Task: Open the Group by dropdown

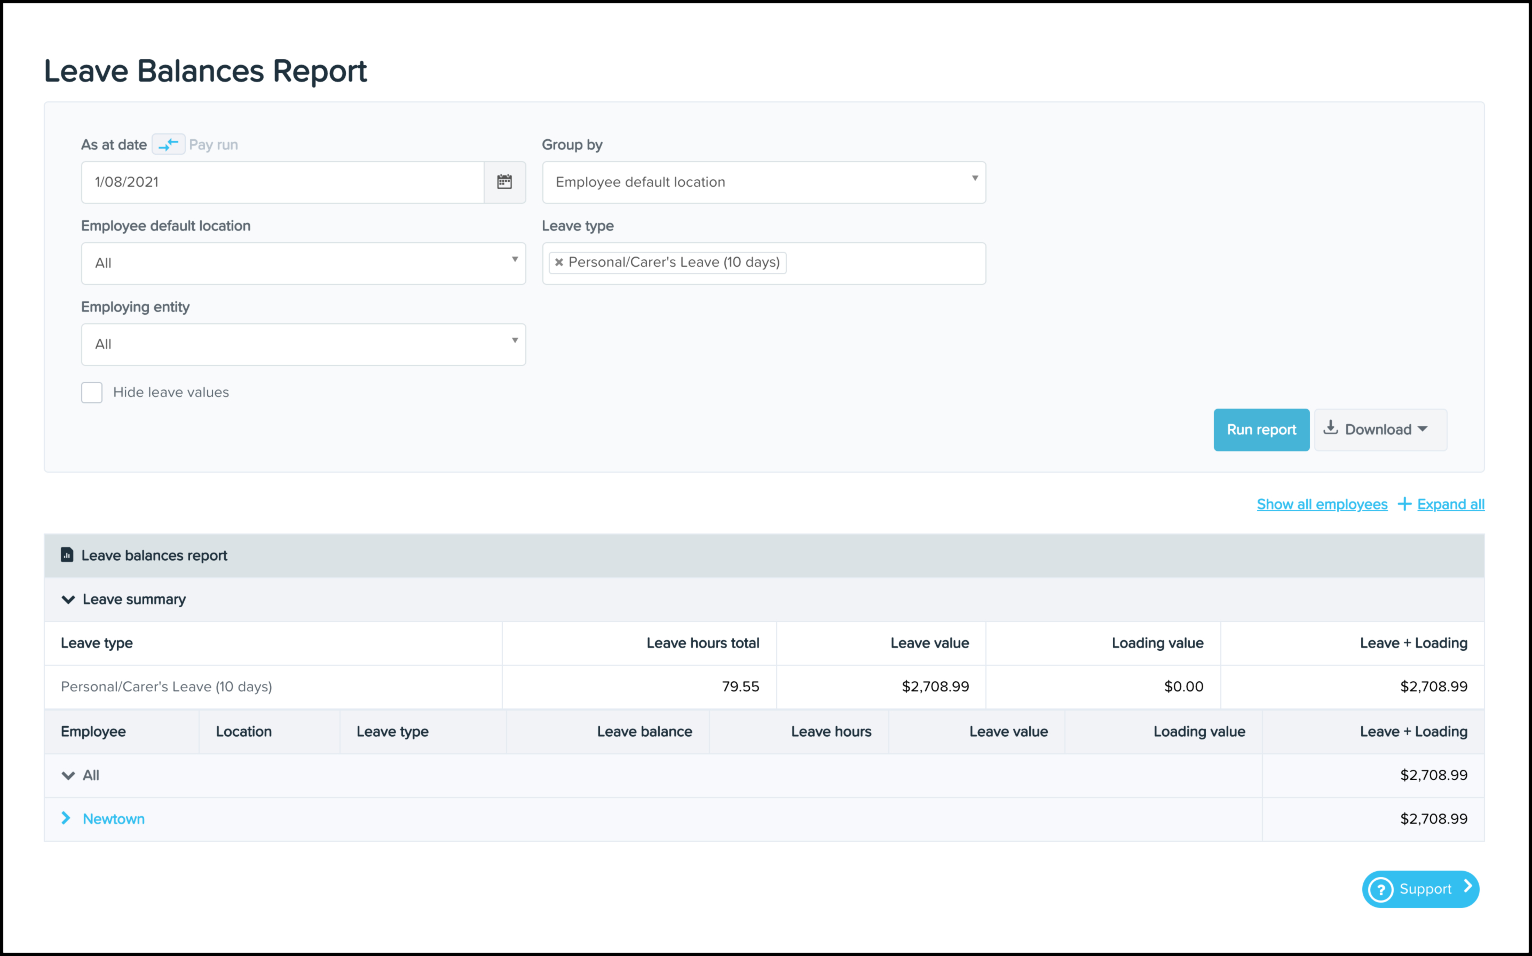Action: point(763,182)
